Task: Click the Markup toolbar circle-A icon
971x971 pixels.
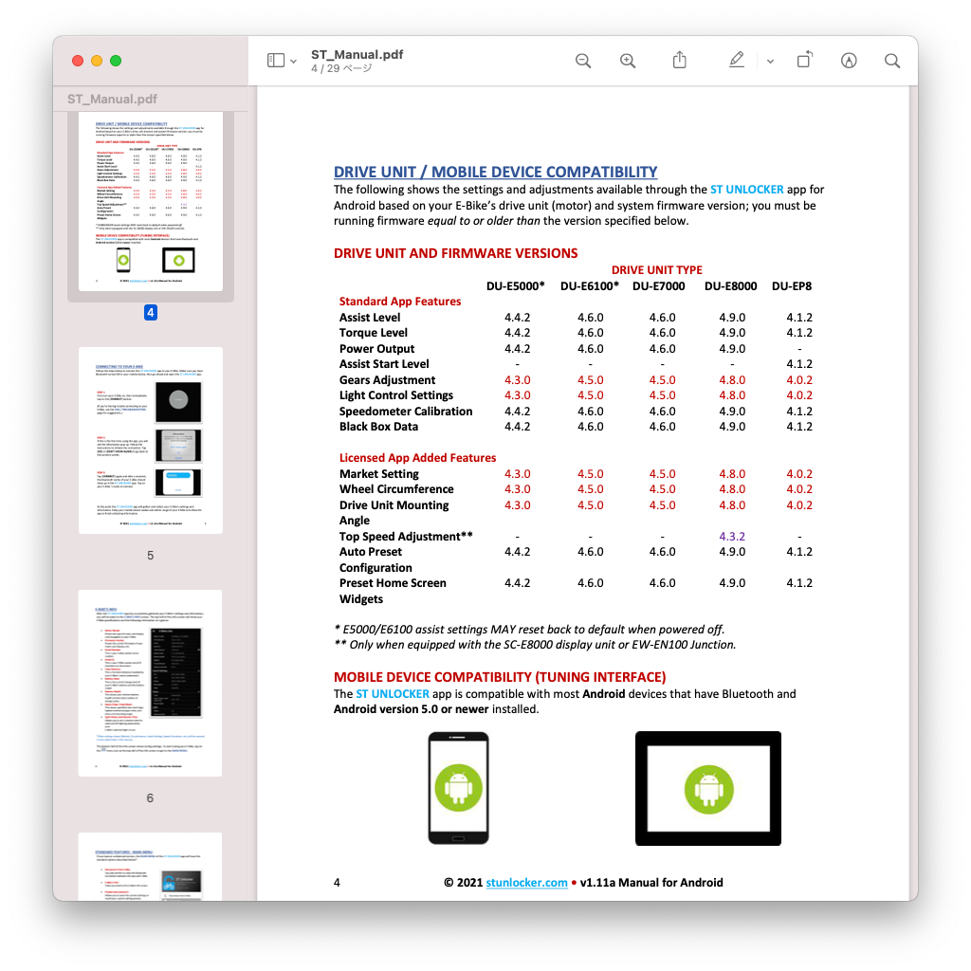Action: (x=849, y=61)
